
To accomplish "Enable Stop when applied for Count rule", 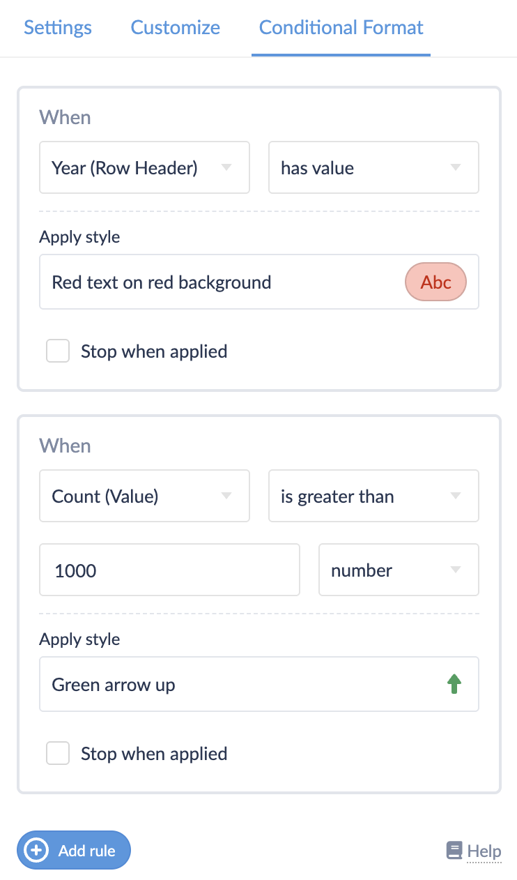I will [x=58, y=754].
